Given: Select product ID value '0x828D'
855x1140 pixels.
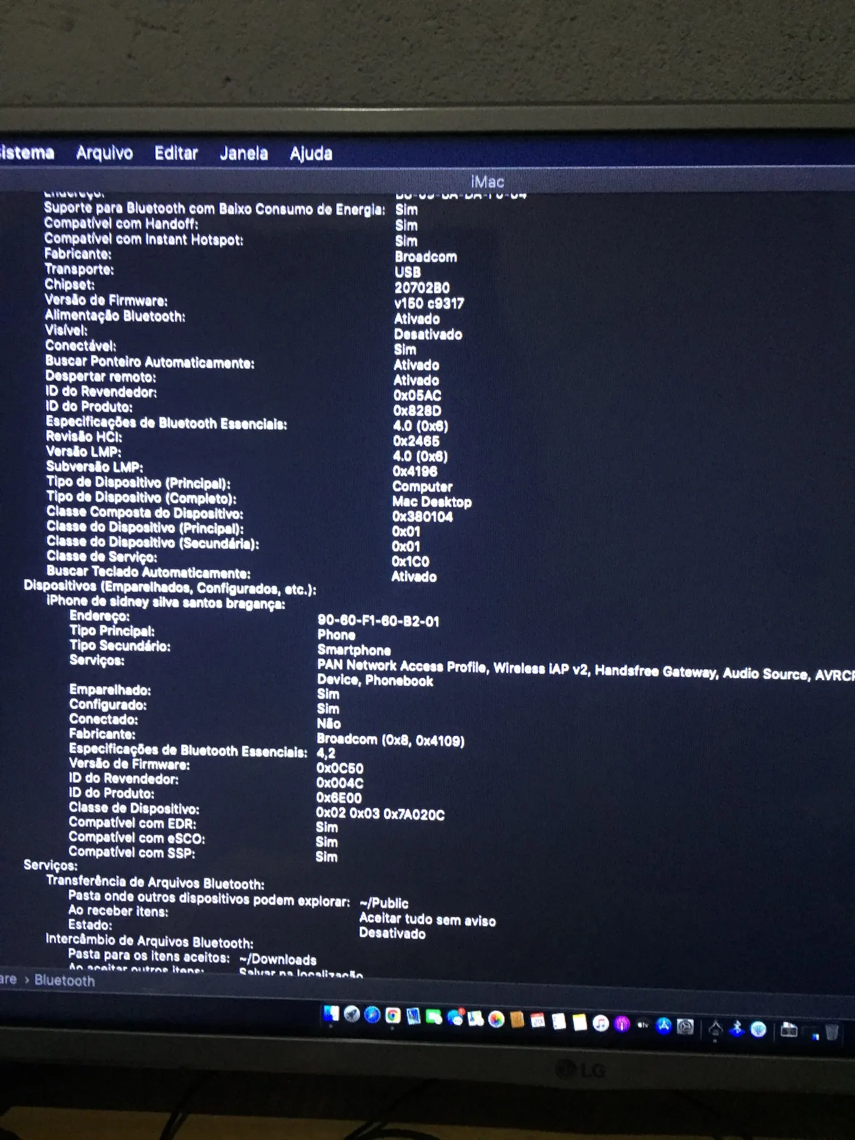Looking at the screenshot, I should [x=417, y=410].
